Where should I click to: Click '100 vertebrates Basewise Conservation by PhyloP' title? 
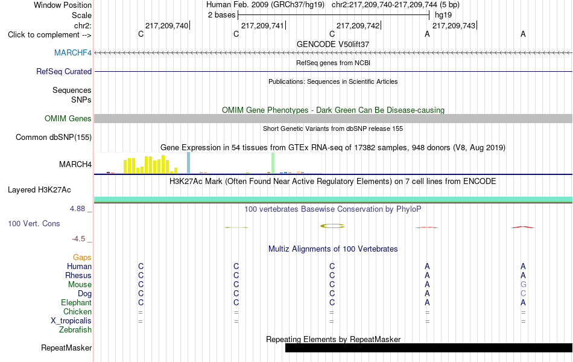[333, 209]
